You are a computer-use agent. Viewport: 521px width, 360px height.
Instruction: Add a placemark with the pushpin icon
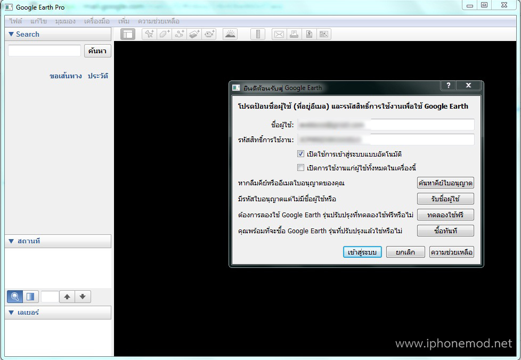pyautogui.click(x=149, y=34)
